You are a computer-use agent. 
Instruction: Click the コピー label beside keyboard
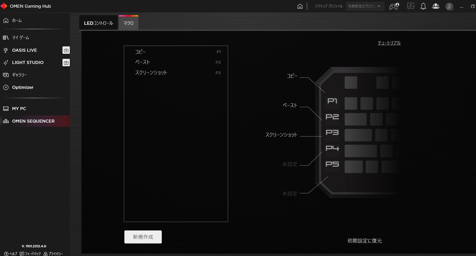click(x=292, y=76)
